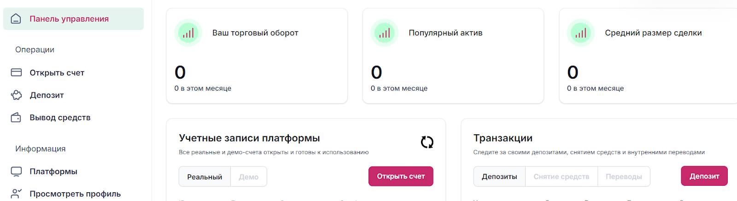
Task: Select the Депозиты transactions tab
Action: 499,177
